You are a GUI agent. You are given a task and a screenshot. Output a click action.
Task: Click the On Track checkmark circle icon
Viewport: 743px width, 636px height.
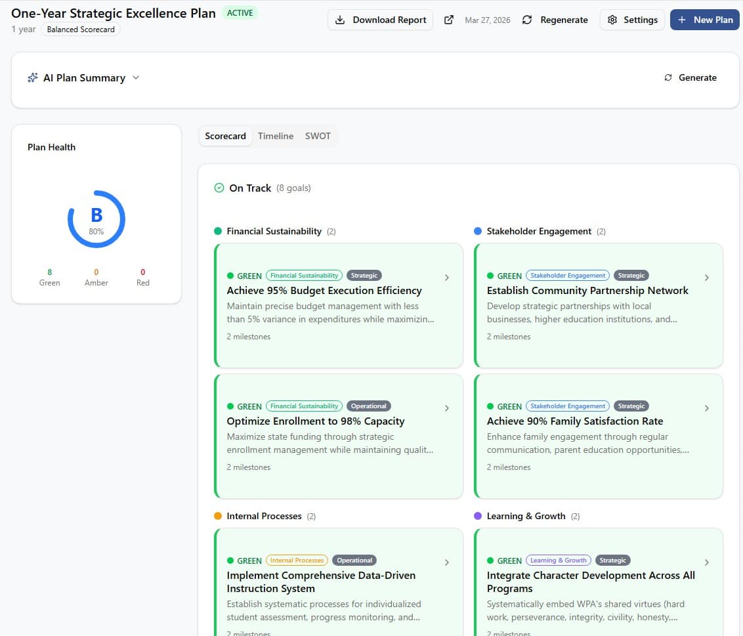(219, 188)
